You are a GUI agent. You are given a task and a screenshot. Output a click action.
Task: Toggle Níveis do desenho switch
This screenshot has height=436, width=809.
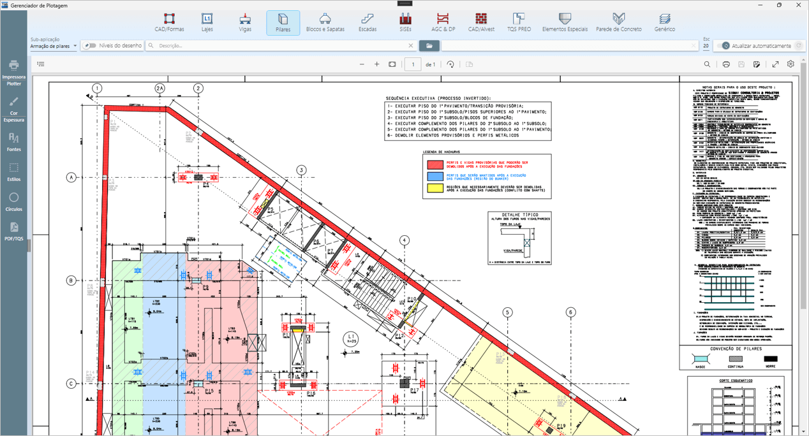tap(90, 46)
